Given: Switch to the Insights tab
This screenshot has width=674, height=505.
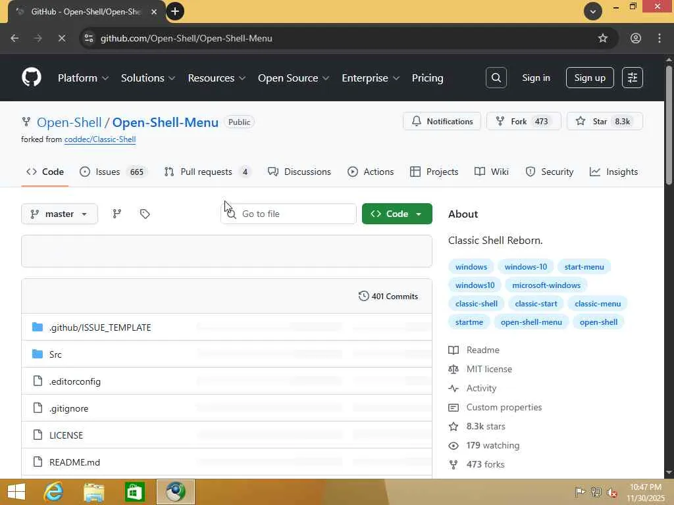Looking at the screenshot, I should tap(613, 172).
